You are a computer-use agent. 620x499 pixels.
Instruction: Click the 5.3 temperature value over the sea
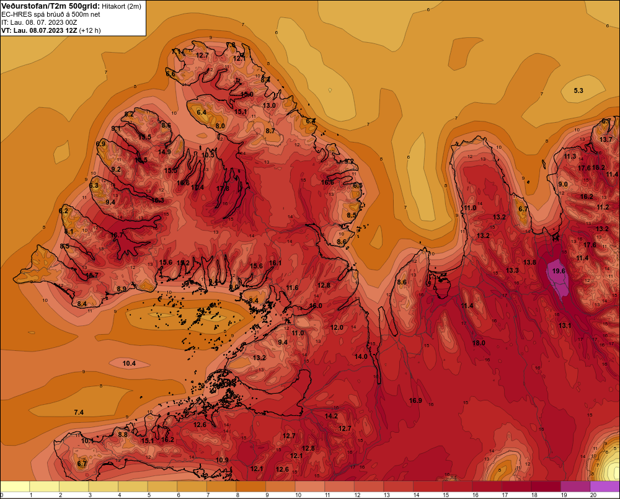point(578,91)
